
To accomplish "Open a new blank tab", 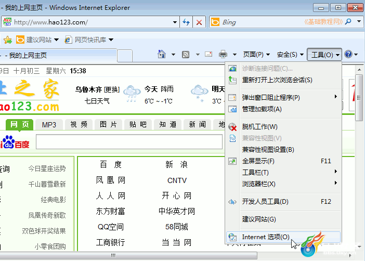I will [125, 56].
